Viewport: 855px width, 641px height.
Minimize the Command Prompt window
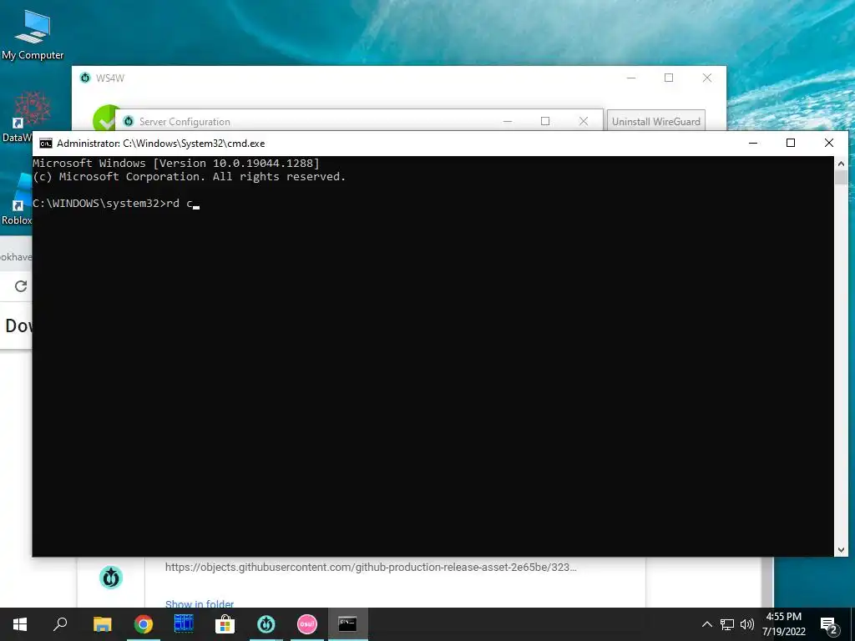pyautogui.click(x=753, y=143)
